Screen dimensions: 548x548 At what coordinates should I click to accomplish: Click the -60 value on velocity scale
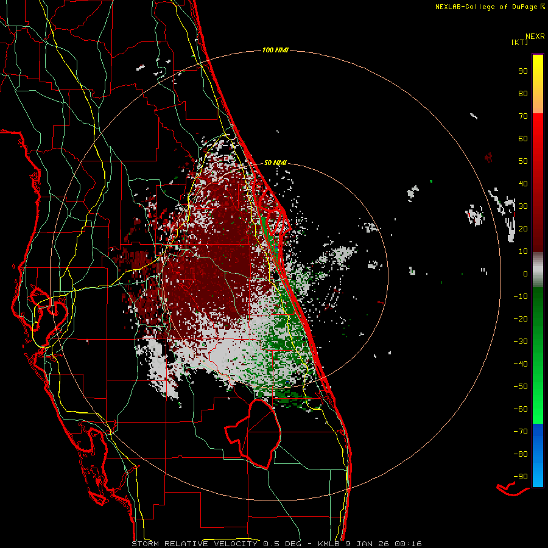click(521, 409)
